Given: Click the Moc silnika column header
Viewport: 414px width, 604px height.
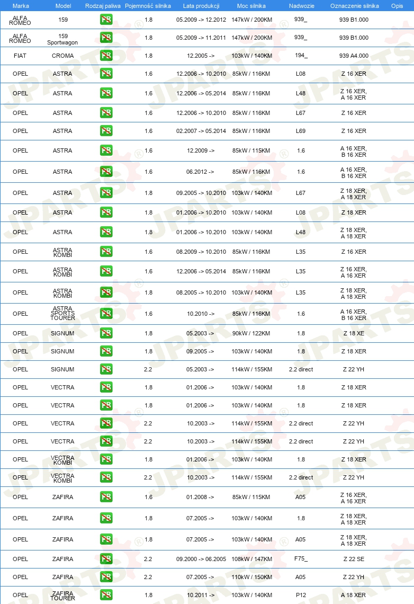Looking at the screenshot, I should pos(251,6).
